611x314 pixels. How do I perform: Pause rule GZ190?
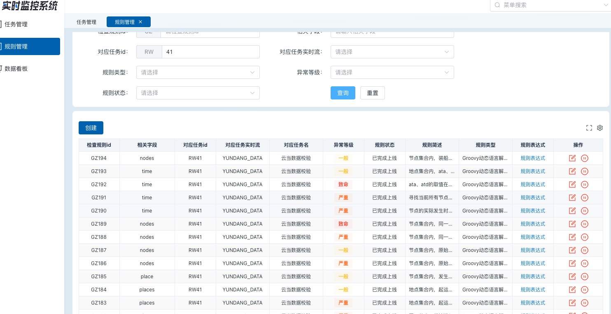click(584, 211)
